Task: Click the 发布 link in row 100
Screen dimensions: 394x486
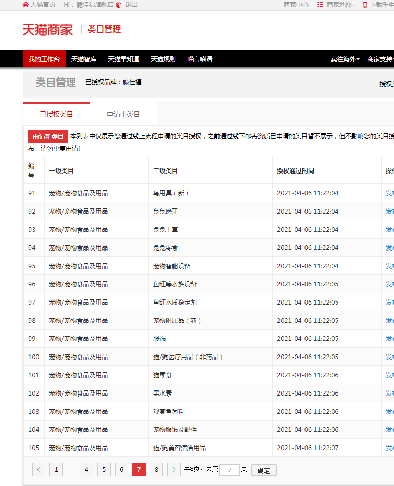Action: tap(390, 357)
